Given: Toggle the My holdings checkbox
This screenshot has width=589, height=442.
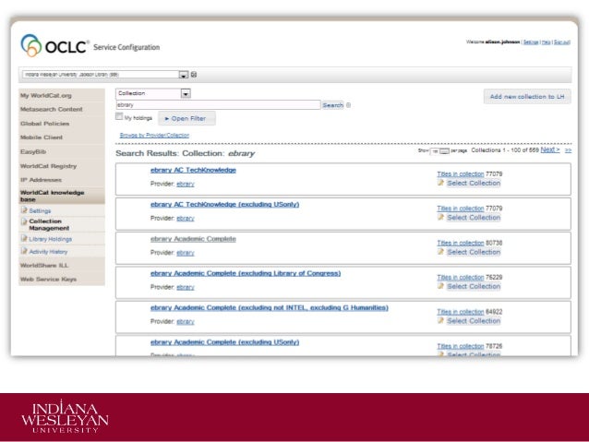Looking at the screenshot, I should (119, 116).
